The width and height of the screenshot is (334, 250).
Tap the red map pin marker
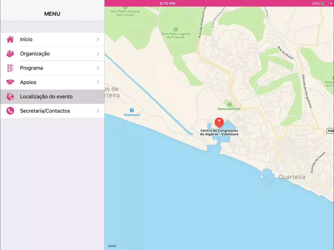click(219, 123)
